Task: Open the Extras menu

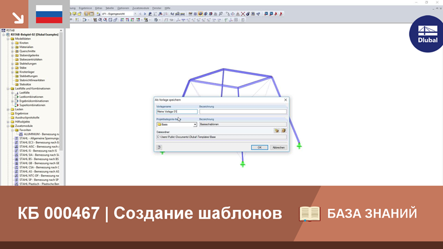Action: 99,8
